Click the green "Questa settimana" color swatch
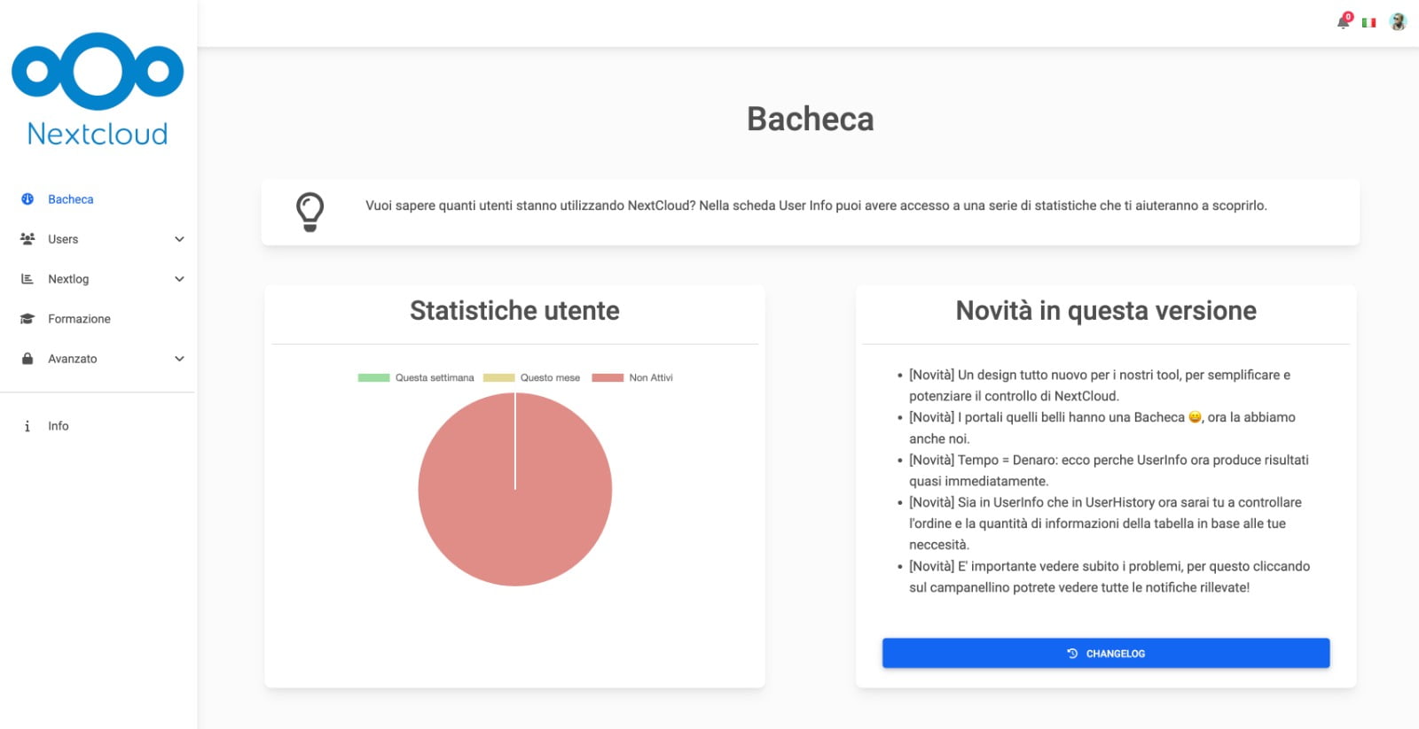 coord(373,377)
